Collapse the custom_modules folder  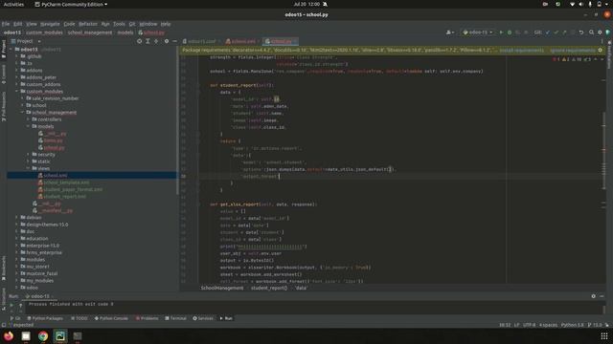17,92
